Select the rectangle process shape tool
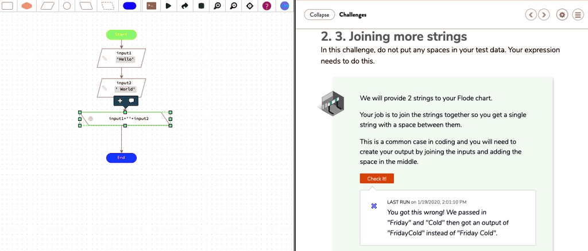The width and height of the screenshot is (588, 251). [7, 6]
